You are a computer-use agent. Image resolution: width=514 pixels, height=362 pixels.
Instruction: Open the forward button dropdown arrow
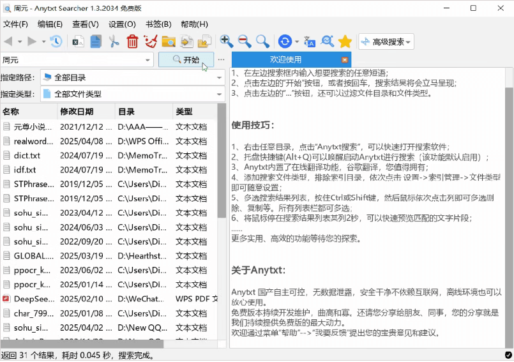tap(43, 41)
